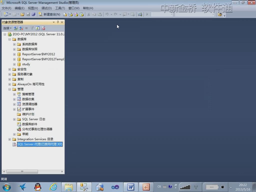This screenshot has width=256, height=192.
Task: Open Internet Explorer from the taskbar
Action: point(53,187)
